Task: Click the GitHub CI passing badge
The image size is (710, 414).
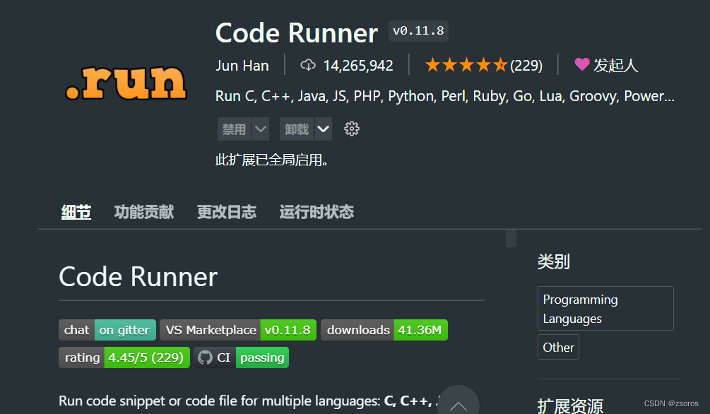Action: [x=242, y=357]
